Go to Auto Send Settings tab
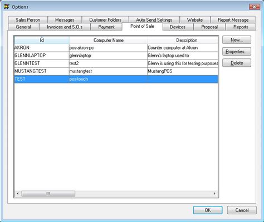This screenshot has width=264, height=222. pos(154,20)
